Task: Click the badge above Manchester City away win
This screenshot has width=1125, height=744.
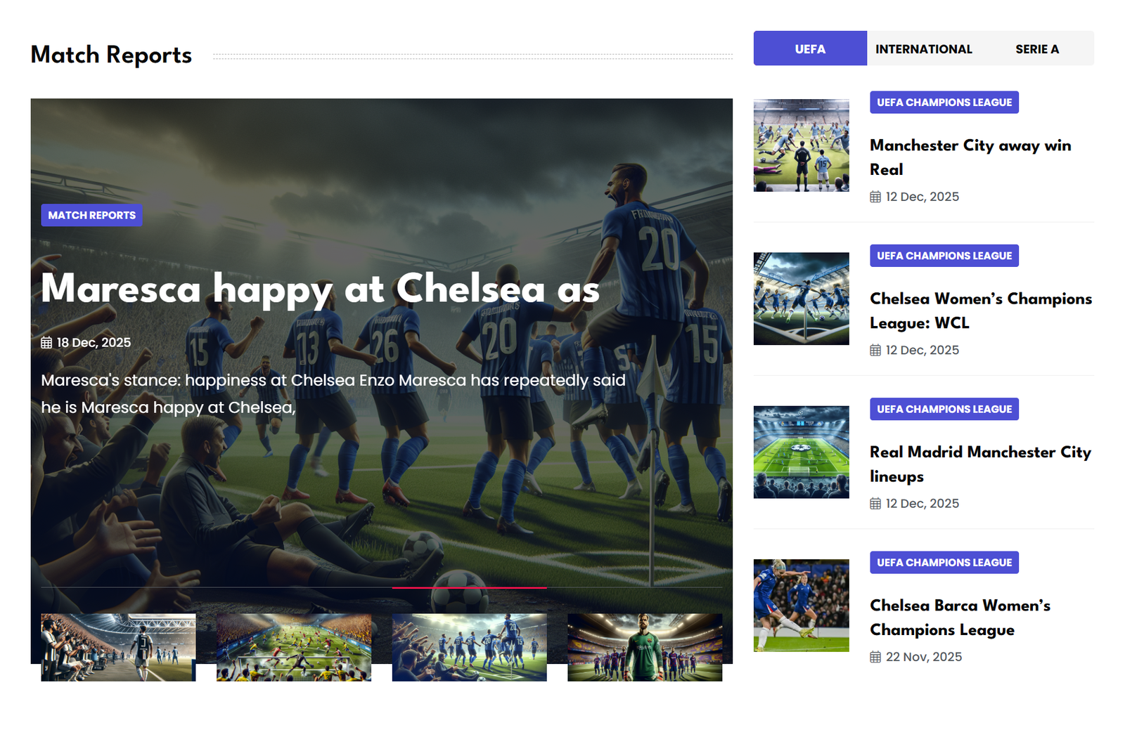Action: point(944,103)
